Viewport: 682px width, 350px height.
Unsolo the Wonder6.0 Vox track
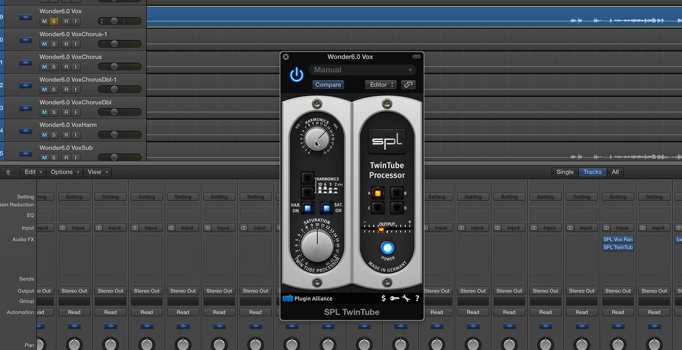(x=54, y=21)
